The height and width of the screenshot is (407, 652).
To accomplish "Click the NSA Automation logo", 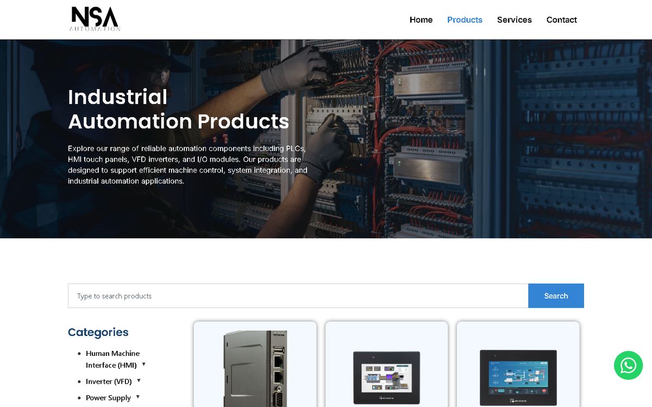I will (x=95, y=19).
